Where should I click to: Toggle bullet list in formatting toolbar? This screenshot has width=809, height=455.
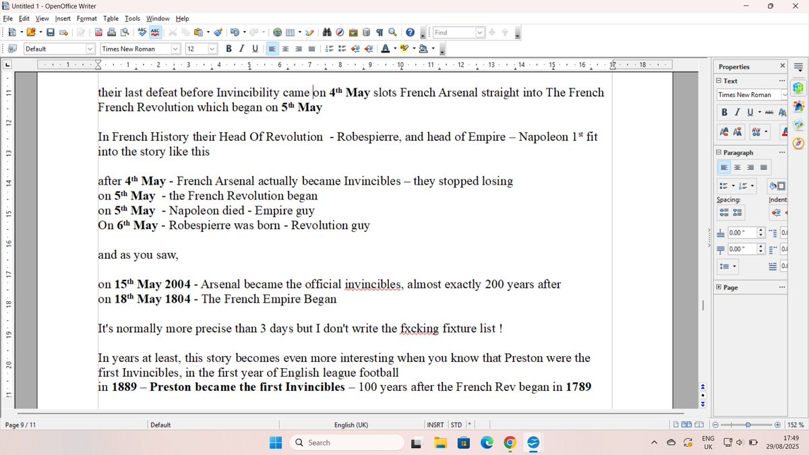click(x=342, y=49)
